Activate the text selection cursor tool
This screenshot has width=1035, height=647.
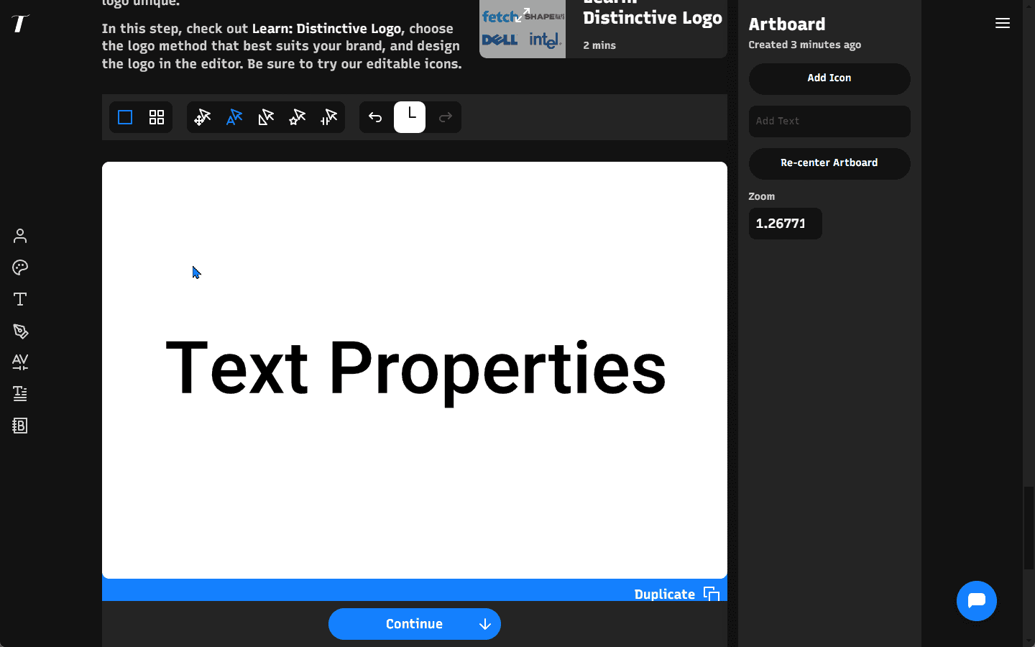pyautogui.click(x=234, y=117)
